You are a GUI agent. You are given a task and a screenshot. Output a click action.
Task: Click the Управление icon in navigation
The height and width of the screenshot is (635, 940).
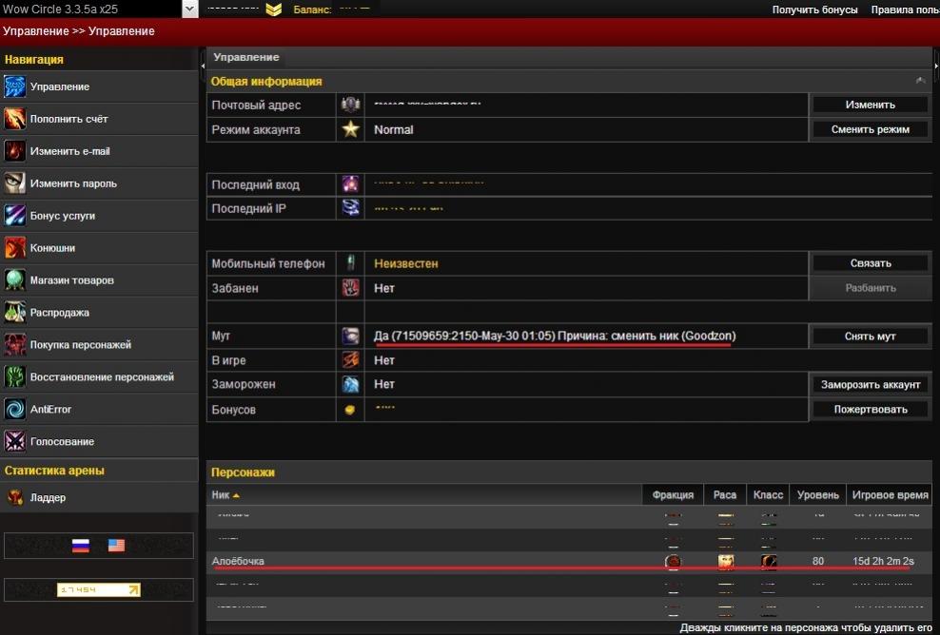pyautogui.click(x=14, y=87)
